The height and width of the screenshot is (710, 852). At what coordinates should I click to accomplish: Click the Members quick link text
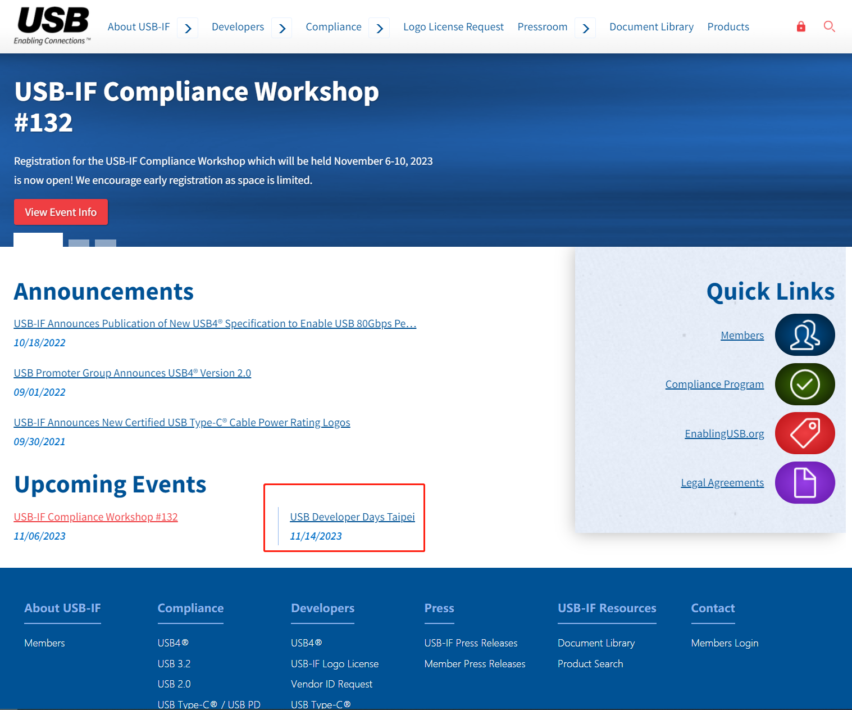point(742,336)
